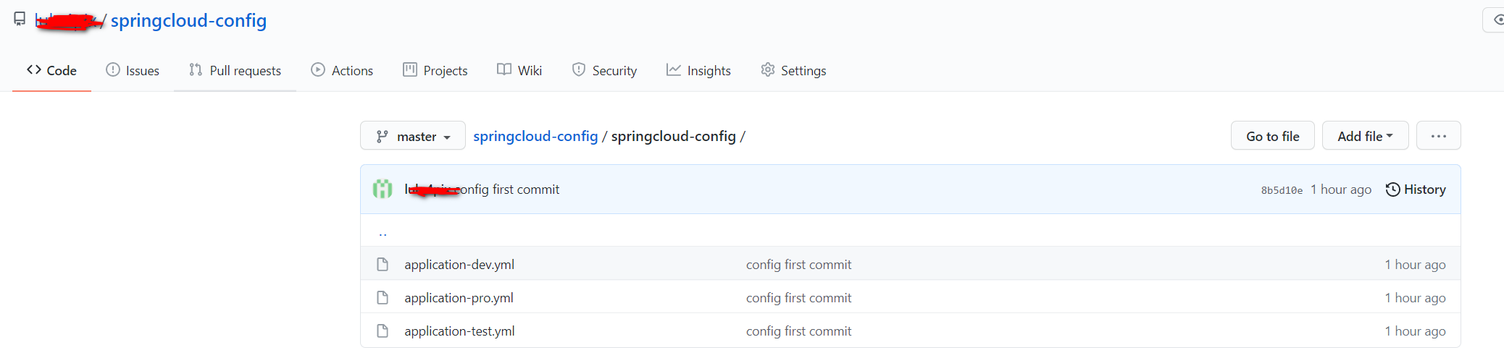Screen dimensions: 1504x358
Task: Open application-dev.yml file
Action: click(x=459, y=265)
